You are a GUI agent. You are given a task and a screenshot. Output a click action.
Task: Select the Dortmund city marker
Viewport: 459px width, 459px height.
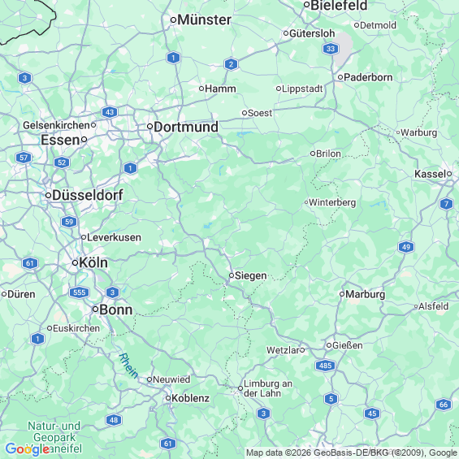(149, 127)
